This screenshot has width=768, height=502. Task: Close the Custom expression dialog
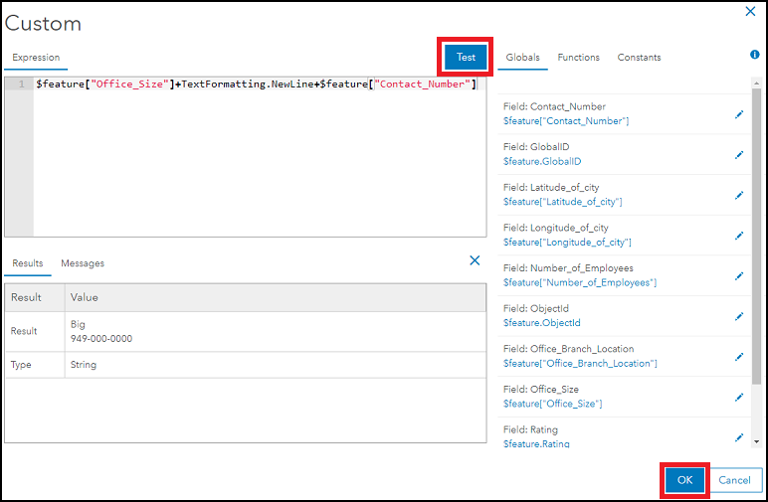(x=750, y=11)
